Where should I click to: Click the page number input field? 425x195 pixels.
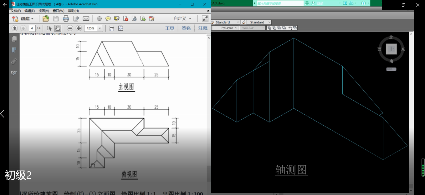click(x=32, y=28)
